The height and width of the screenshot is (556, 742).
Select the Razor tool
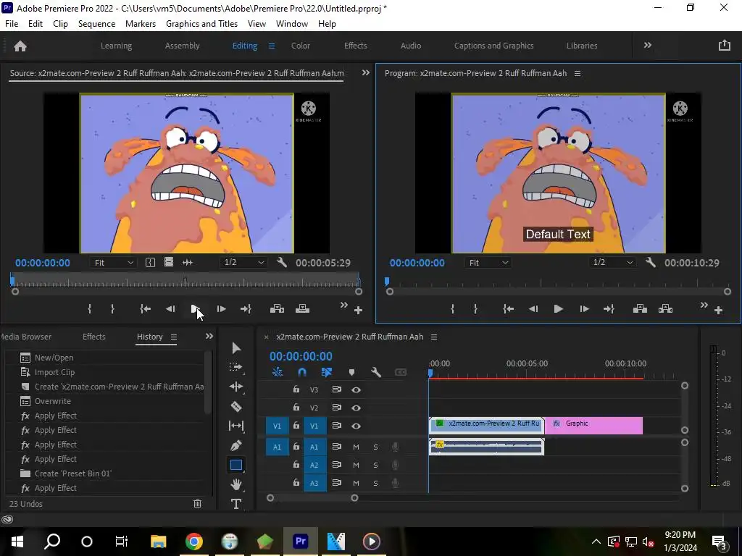236,406
